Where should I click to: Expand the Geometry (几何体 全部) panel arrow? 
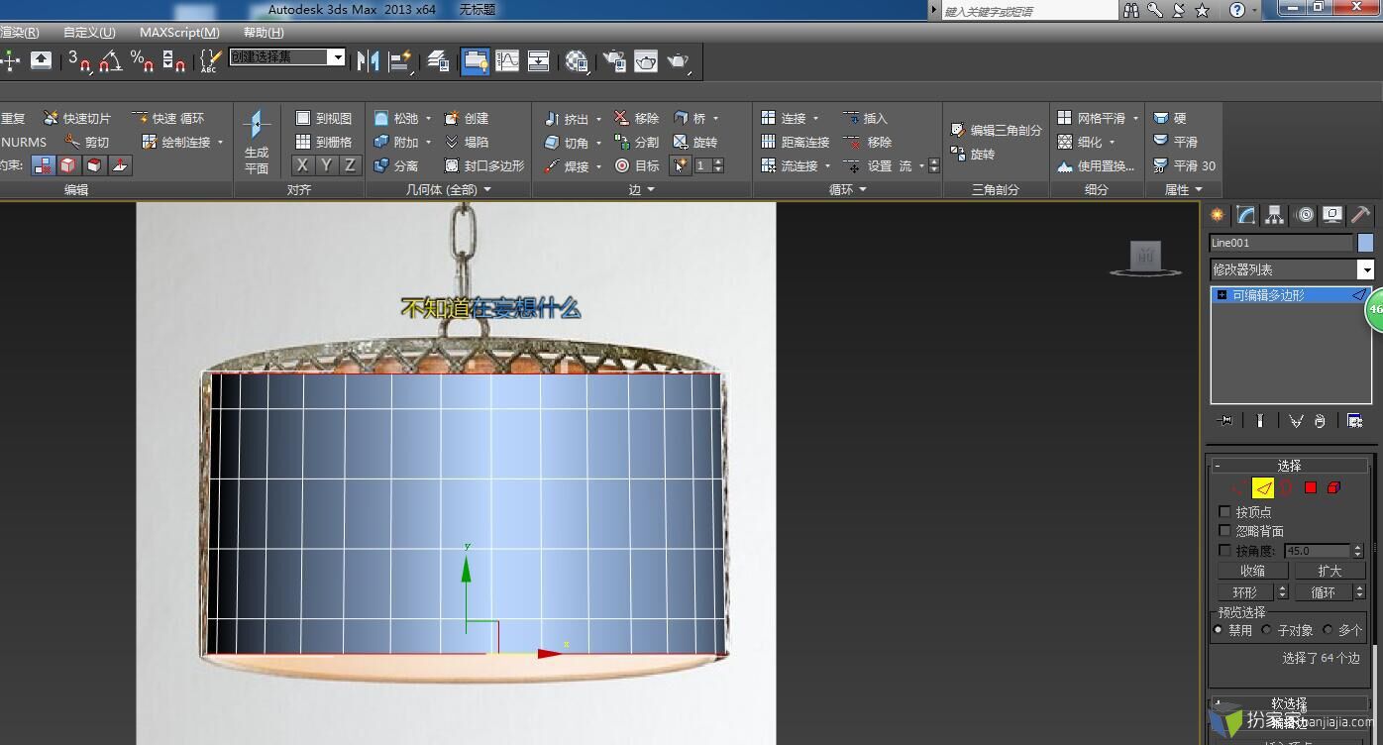[x=485, y=189]
